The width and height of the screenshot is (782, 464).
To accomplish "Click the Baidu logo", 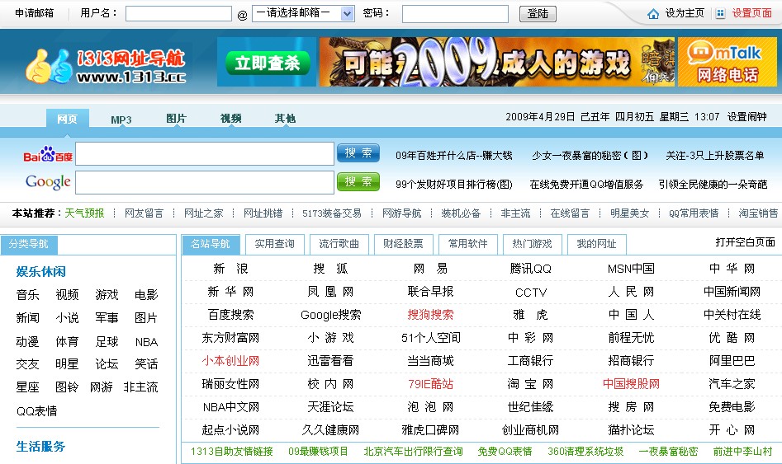I will click(47, 155).
